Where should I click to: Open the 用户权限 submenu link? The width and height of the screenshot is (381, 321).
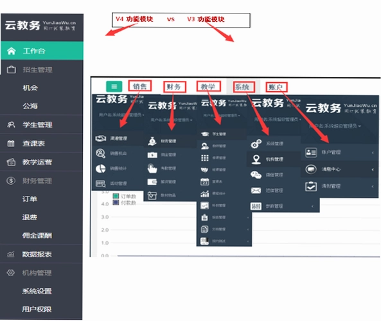pos(37,309)
